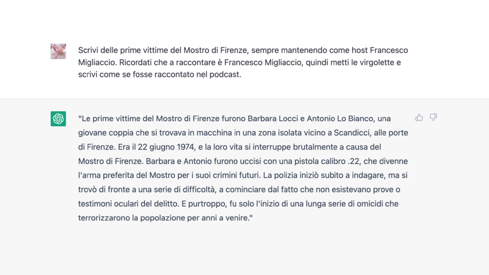Viewport: 489px width, 275px height.
Task: Click "Antonio Lo Bianco" in the response
Action: coord(340,118)
